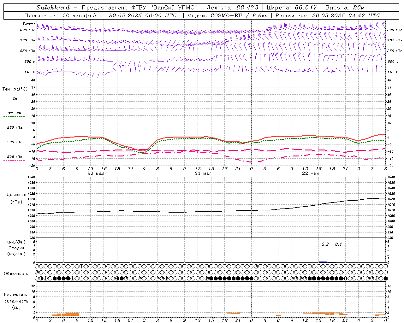Click the '22 мая' date label
Screen dimensions: 404x323
311,173
